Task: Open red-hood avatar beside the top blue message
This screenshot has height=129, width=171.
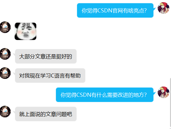Action: 163,8
